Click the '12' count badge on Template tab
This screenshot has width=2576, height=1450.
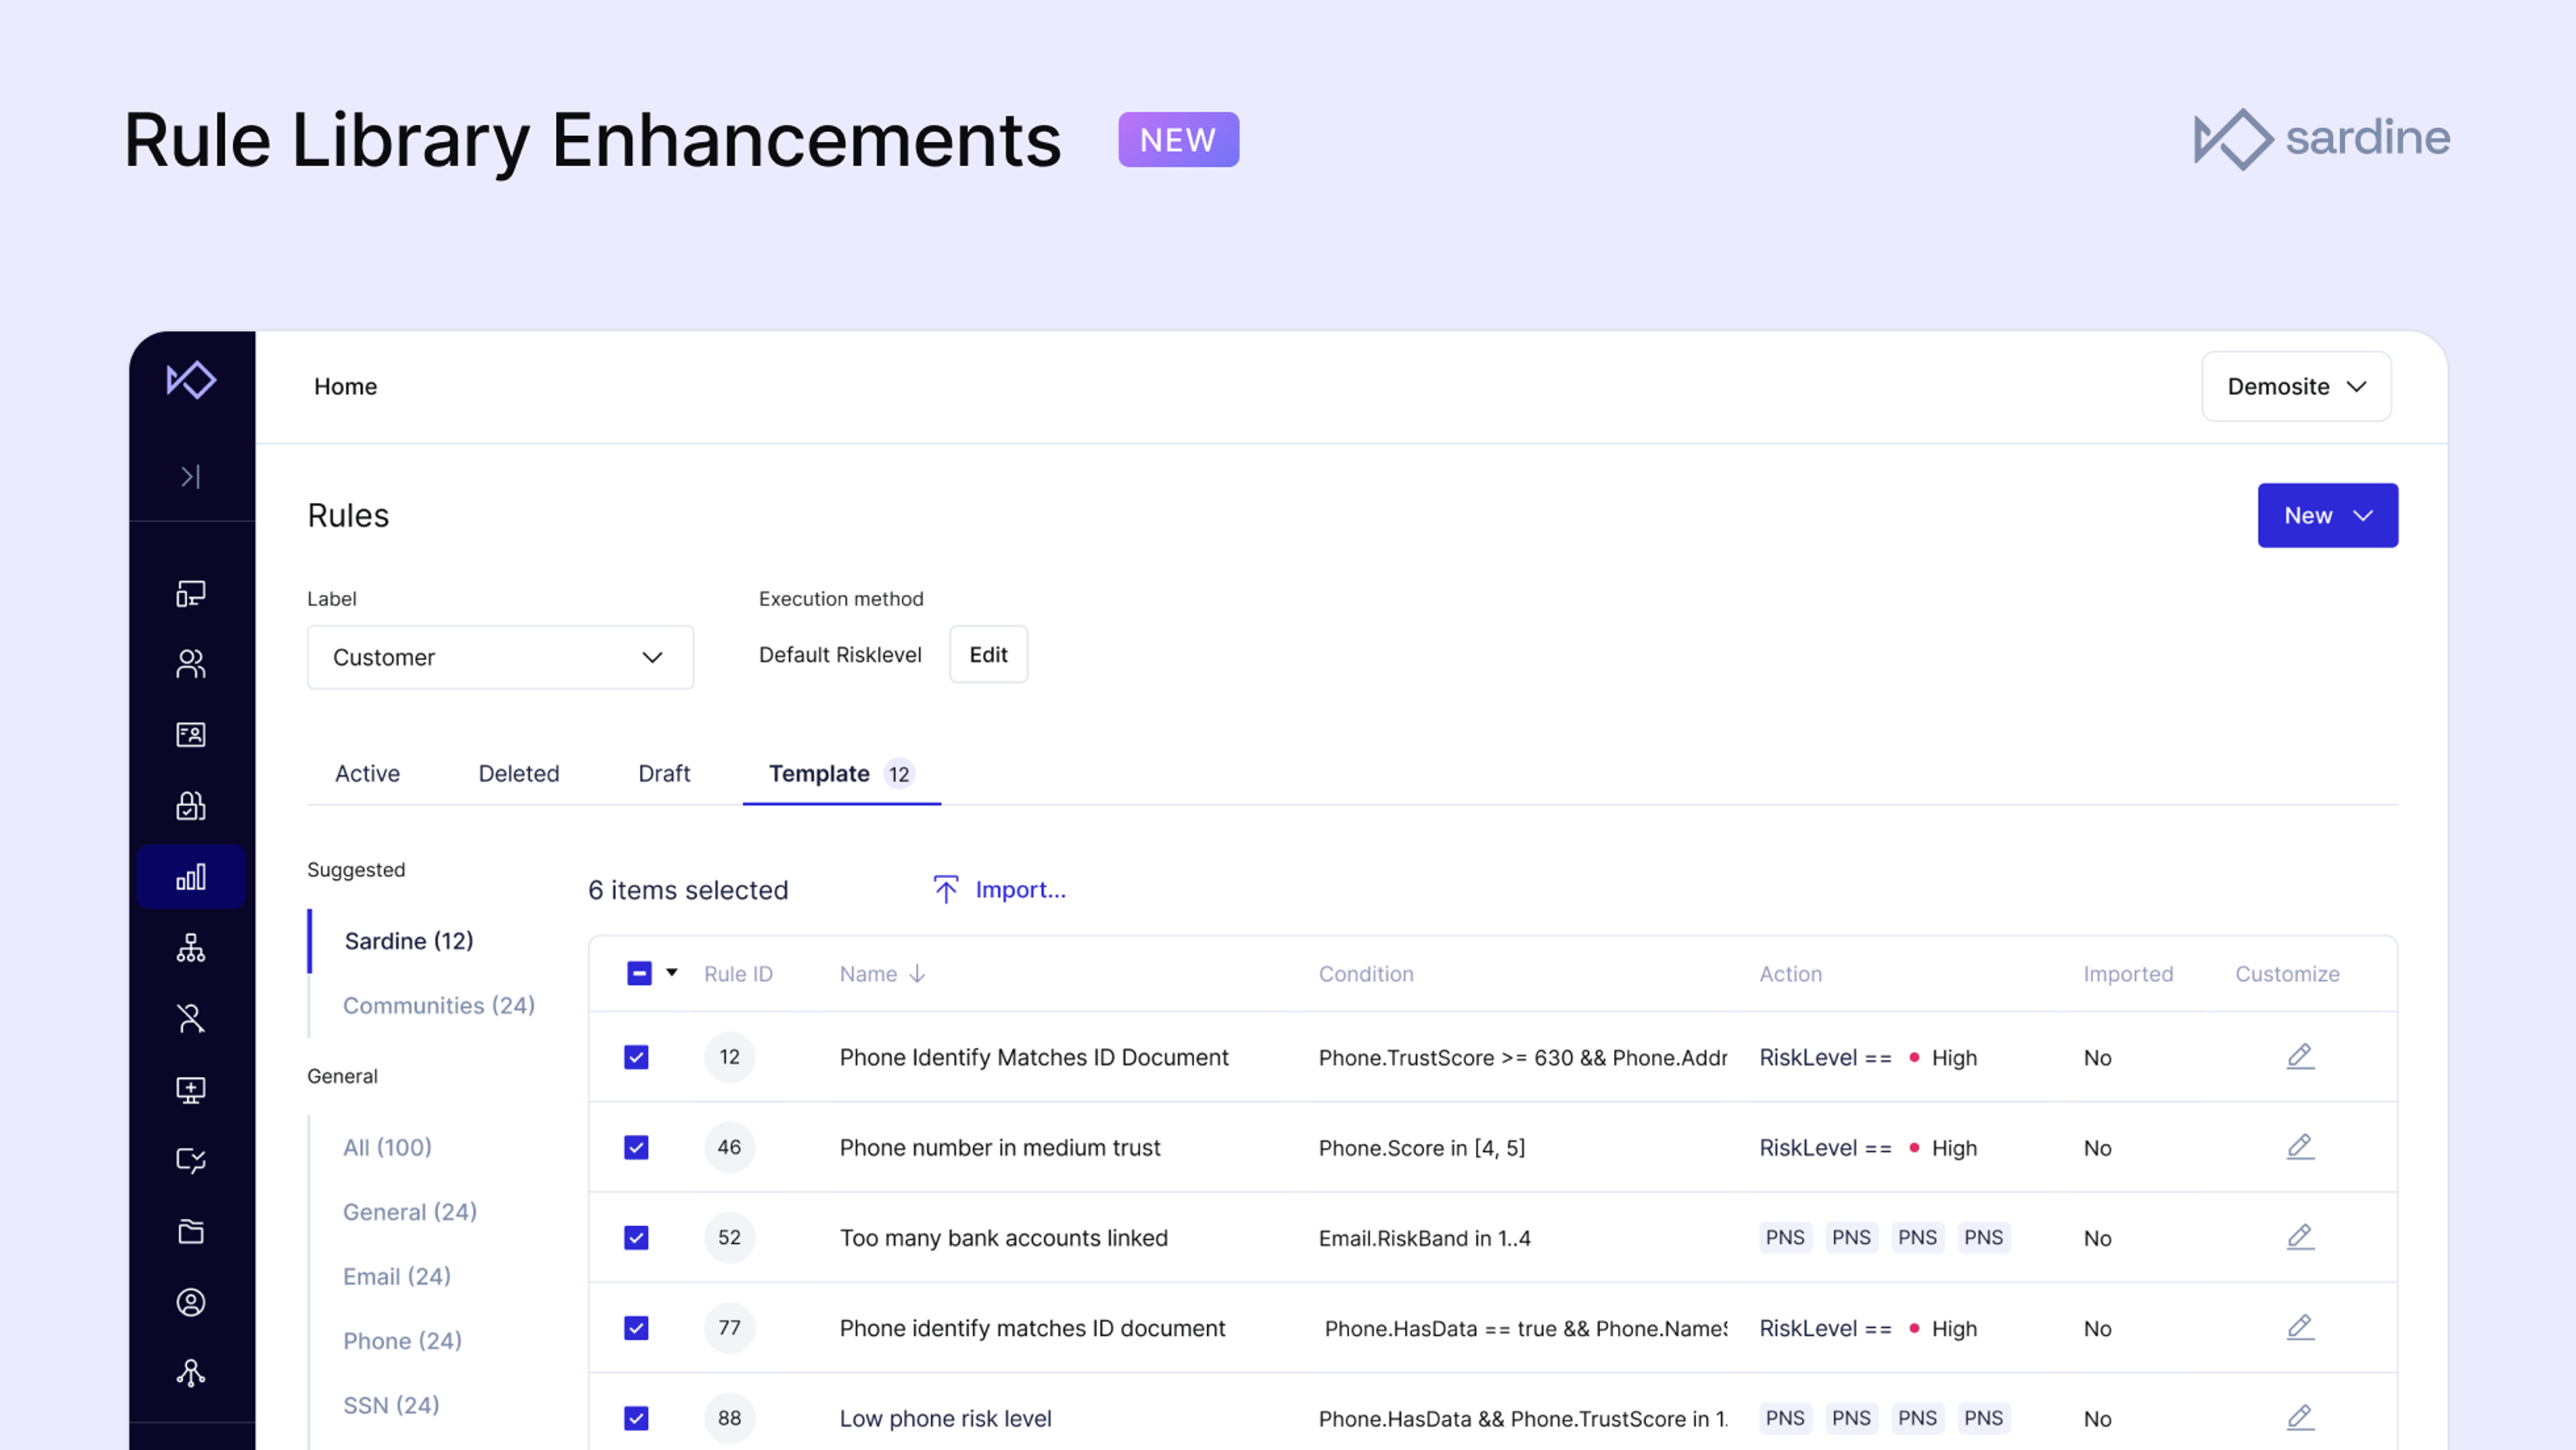coord(899,774)
